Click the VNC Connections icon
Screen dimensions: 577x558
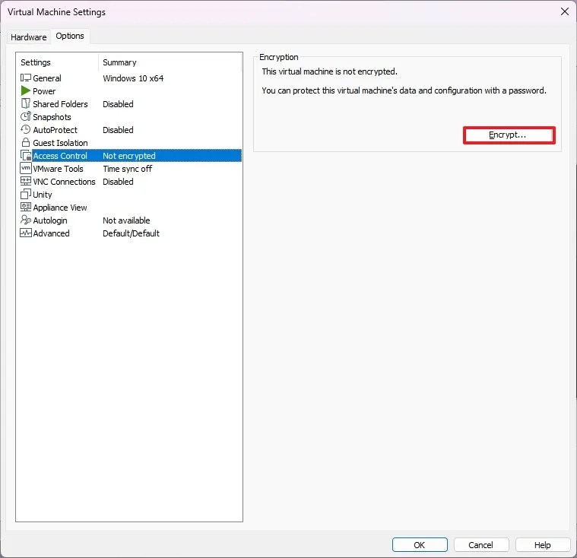click(26, 181)
